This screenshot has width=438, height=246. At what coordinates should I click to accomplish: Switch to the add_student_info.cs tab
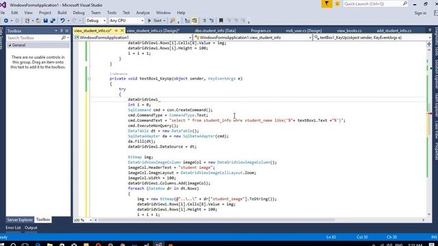pos(394,31)
